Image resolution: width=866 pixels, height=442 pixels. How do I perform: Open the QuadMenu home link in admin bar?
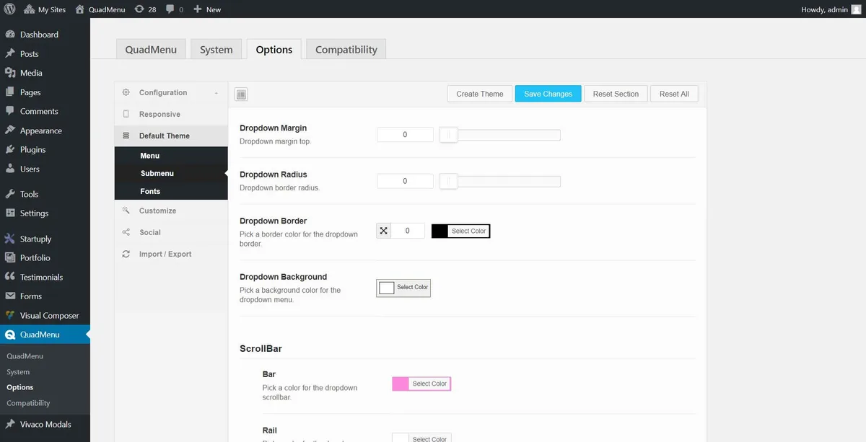point(100,9)
